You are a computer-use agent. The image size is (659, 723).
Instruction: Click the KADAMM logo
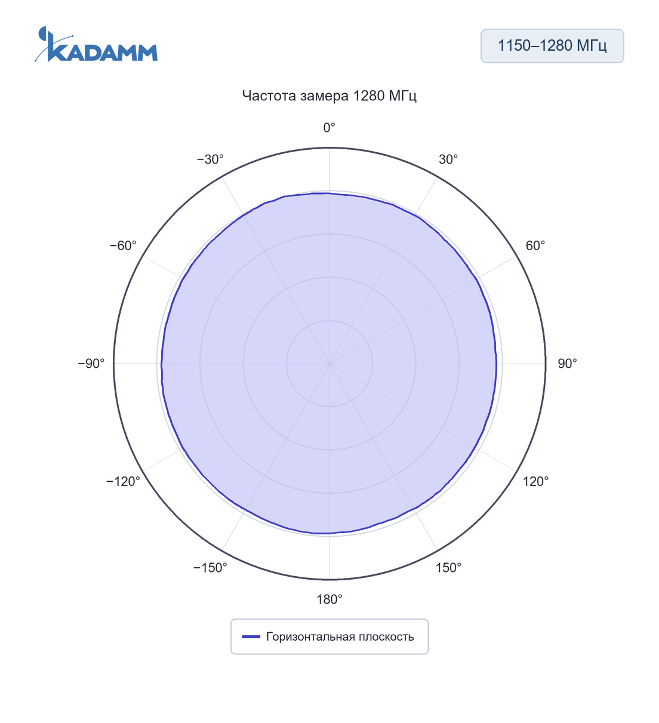tap(96, 44)
